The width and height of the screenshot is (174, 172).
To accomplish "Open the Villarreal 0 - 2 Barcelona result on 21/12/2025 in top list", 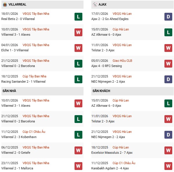I will point(18,66).
